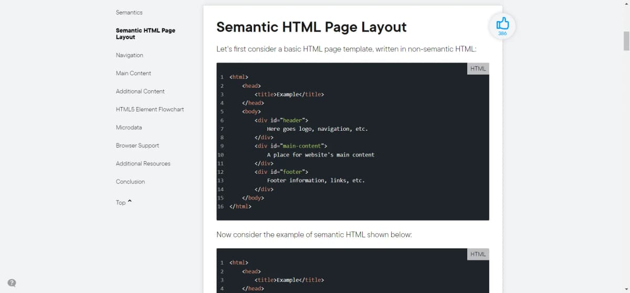Click the Top link in sidebar

121,203
